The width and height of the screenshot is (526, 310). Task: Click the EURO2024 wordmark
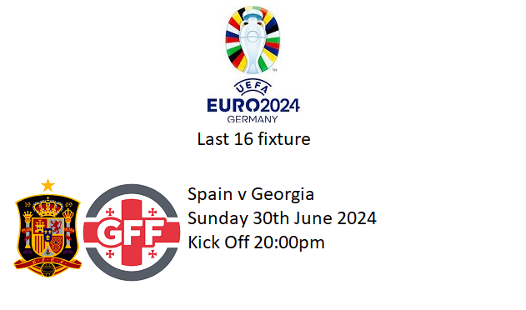coord(253,105)
